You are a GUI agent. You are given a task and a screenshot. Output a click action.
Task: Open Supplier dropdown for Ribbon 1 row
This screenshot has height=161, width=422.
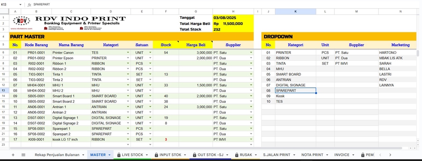coord(251,64)
